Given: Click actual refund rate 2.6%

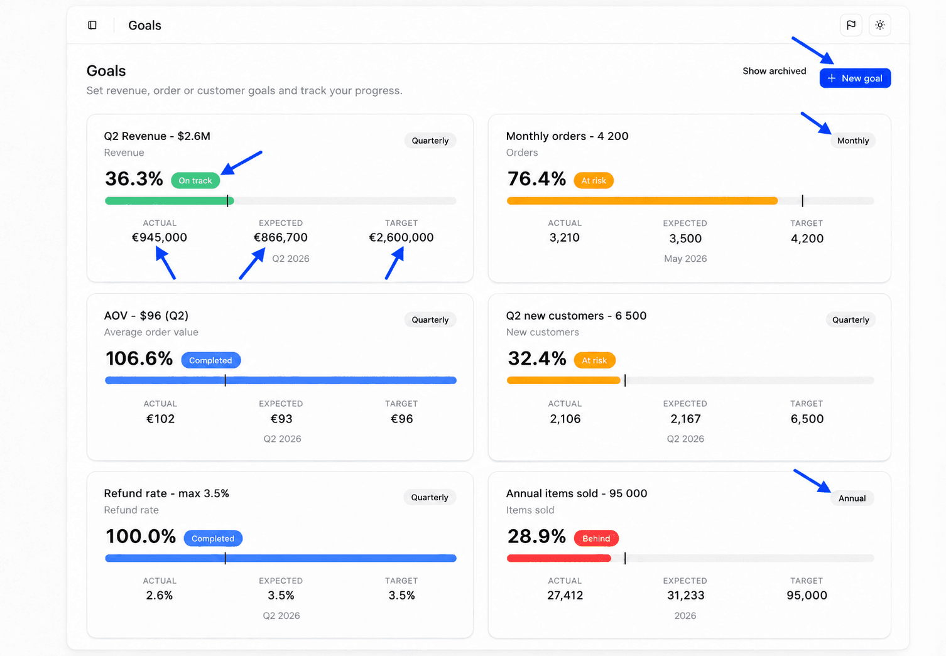Looking at the screenshot, I should pos(160,595).
